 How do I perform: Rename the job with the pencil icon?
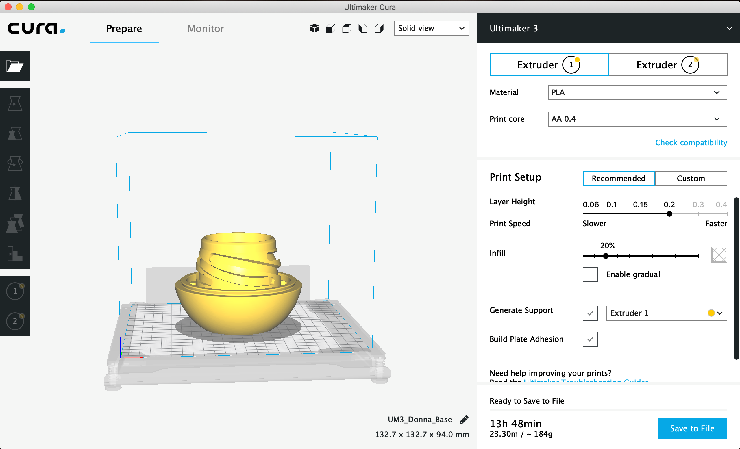click(464, 419)
